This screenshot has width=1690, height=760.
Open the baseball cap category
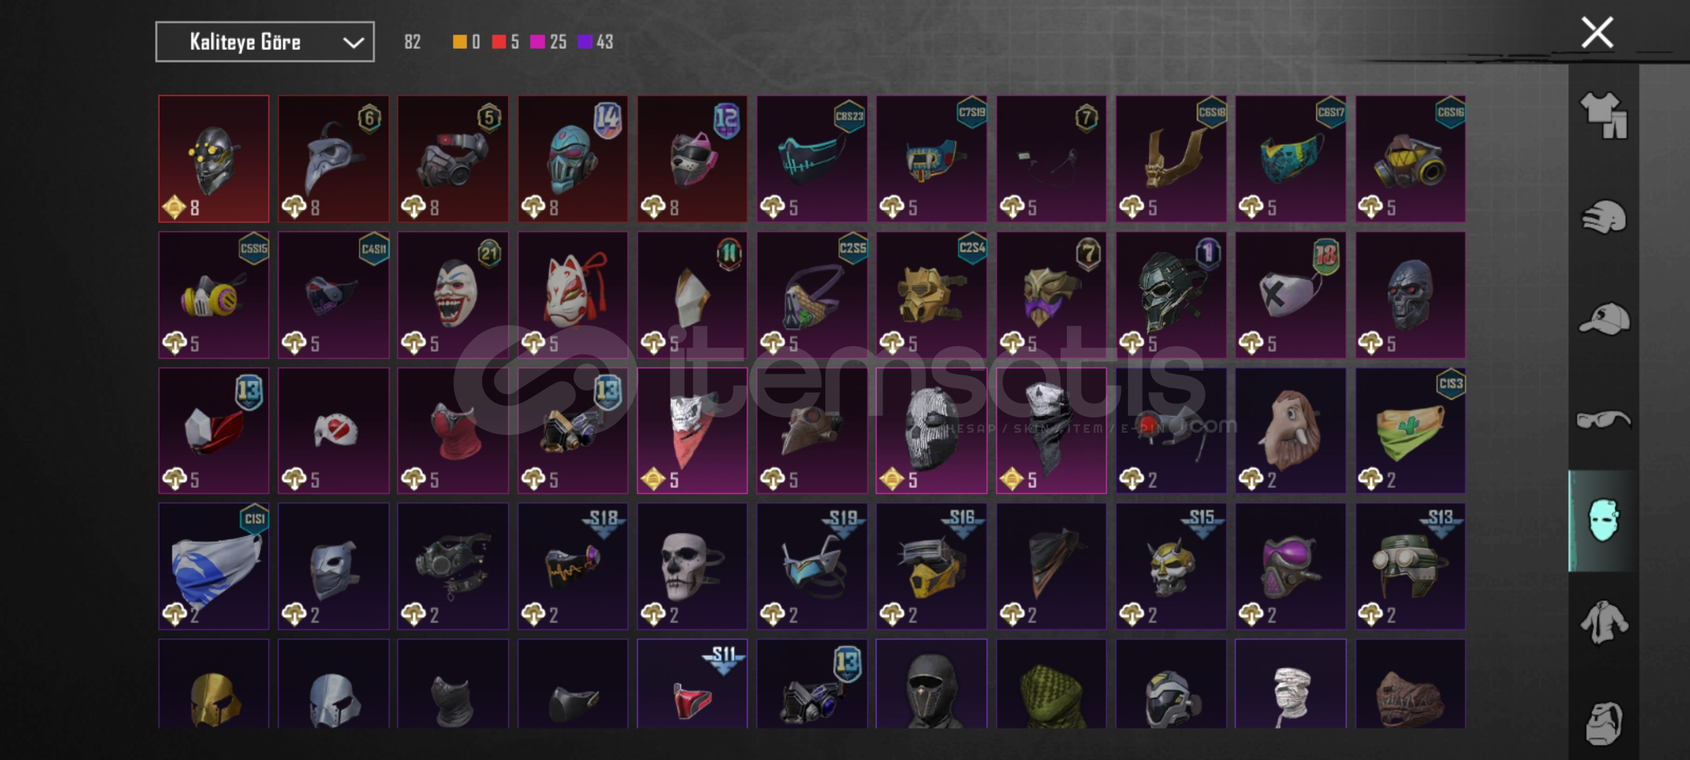pos(1603,319)
